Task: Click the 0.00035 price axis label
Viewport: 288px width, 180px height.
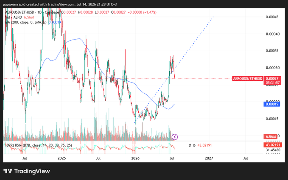Action: (273, 51)
